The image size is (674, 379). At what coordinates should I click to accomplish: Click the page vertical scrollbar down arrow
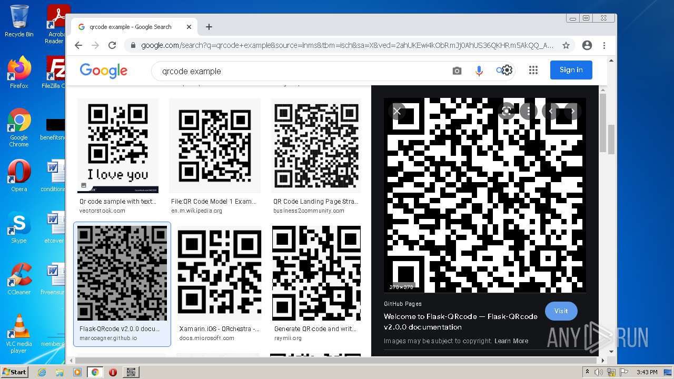pyautogui.click(x=612, y=352)
